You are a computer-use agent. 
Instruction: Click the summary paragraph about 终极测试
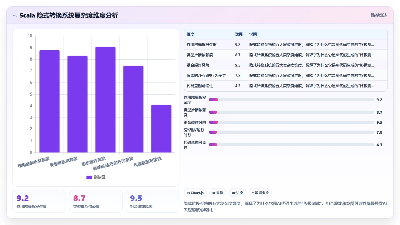285,207
